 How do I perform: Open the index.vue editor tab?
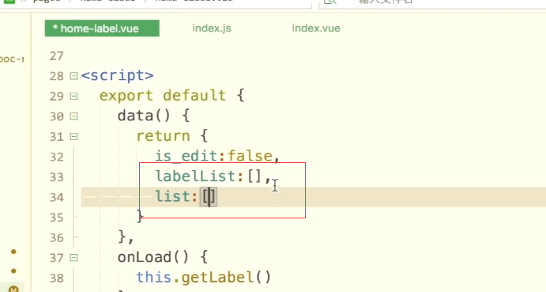(316, 28)
